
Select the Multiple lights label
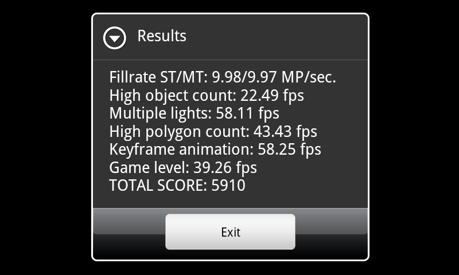161,113
